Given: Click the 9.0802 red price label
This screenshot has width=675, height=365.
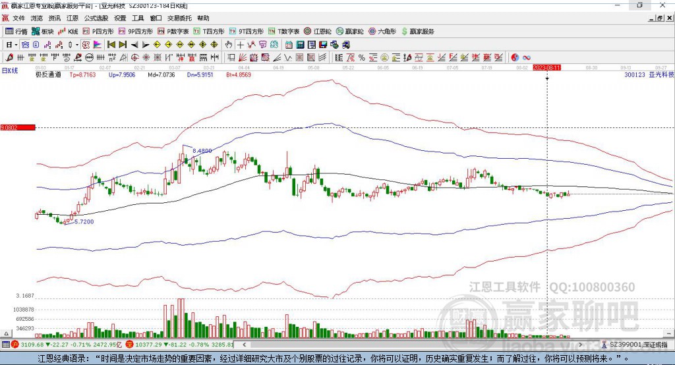Looking at the screenshot, I should [18, 127].
